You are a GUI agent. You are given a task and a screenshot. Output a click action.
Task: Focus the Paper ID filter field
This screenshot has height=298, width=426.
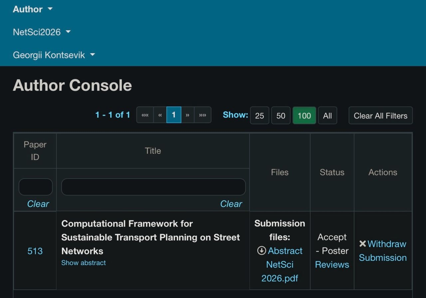coord(36,187)
